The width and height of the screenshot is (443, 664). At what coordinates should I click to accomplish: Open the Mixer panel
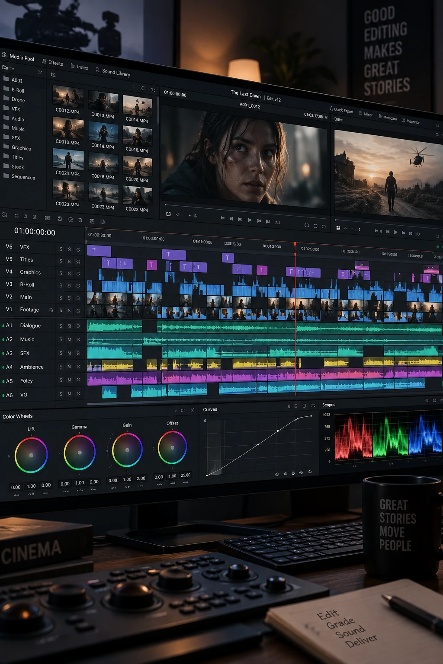pyautogui.click(x=366, y=114)
